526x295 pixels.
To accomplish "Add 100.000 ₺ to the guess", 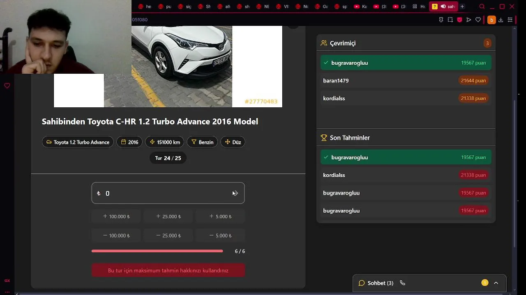I will click(116, 216).
